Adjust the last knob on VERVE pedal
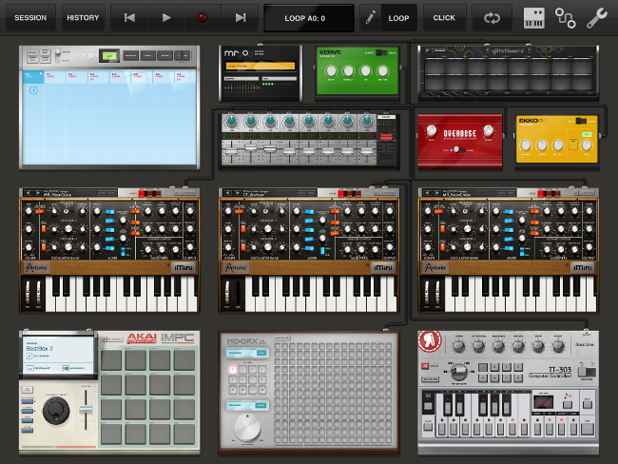Image resolution: width=618 pixels, height=464 pixels. (383, 71)
